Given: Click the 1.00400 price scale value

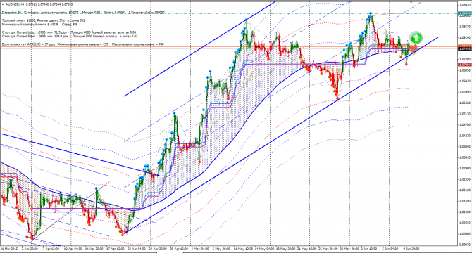Looking at the screenshot, I should click(x=465, y=233).
